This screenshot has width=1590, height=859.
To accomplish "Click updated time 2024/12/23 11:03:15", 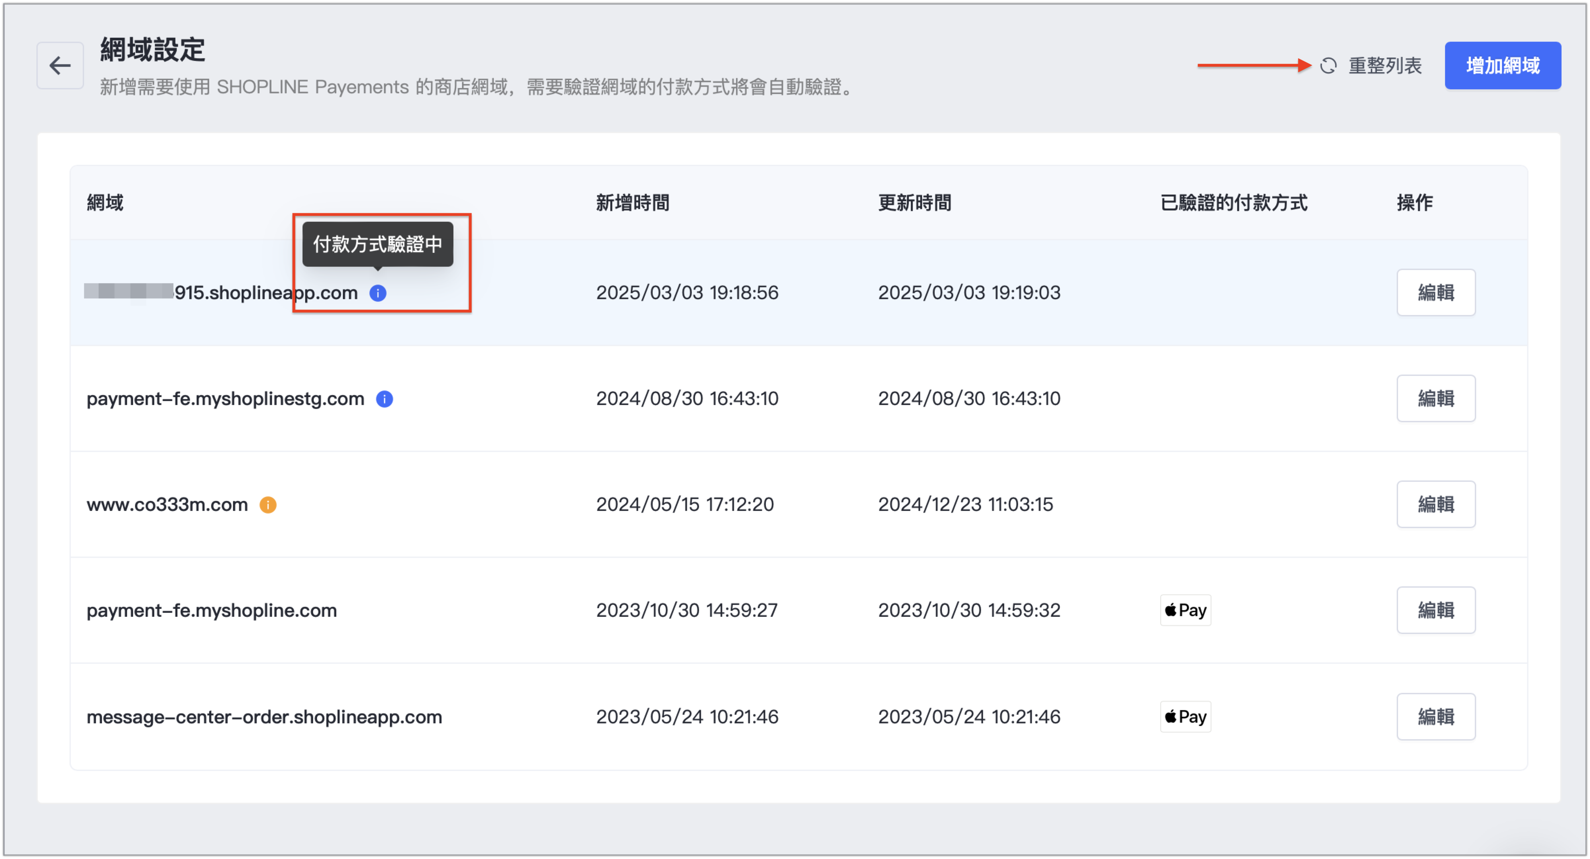I will tap(965, 505).
